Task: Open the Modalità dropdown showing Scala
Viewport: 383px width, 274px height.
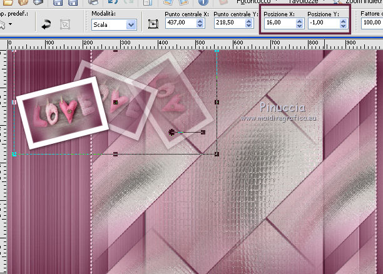Action: click(x=114, y=24)
